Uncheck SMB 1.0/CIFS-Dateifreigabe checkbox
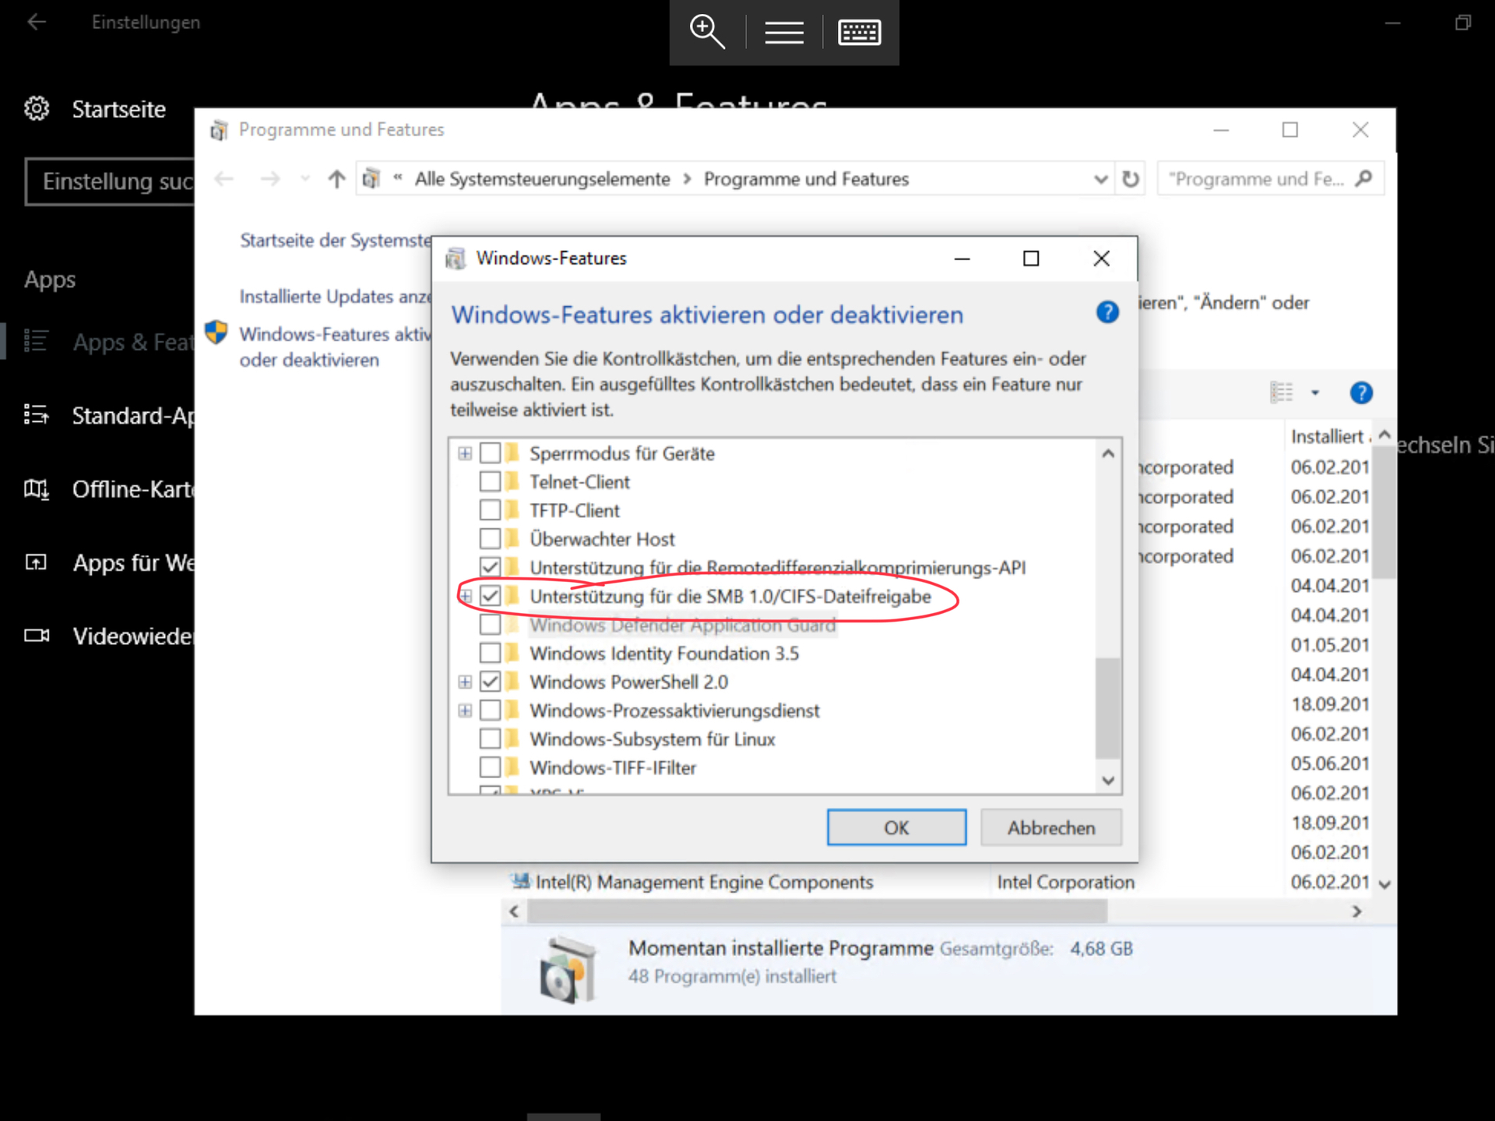The width and height of the screenshot is (1495, 1121). 490,596
